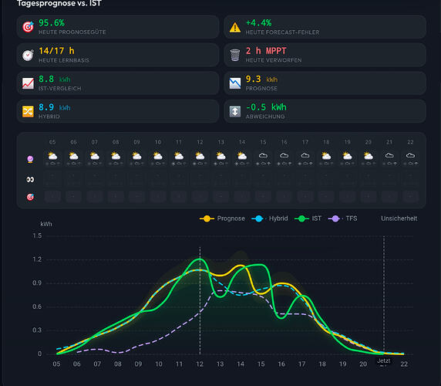The width and height of the screenshot is (441, 386).
Task: Click the falling chart icon beside Prognose
Action: (235, 83)
